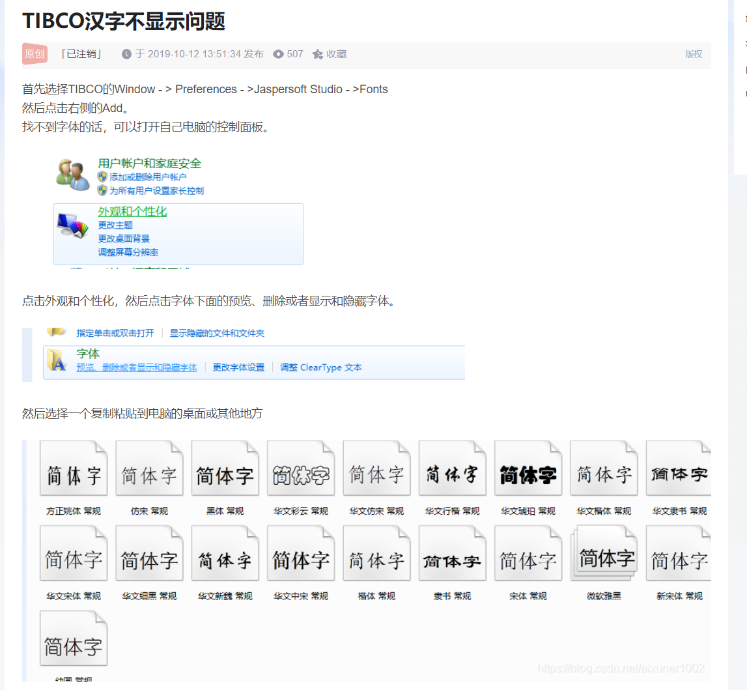Image resolution: width=747 pixels, height=690 pixels.
Task: Select the 新宋体 常规 font file icon
Action: click(679, 553)
